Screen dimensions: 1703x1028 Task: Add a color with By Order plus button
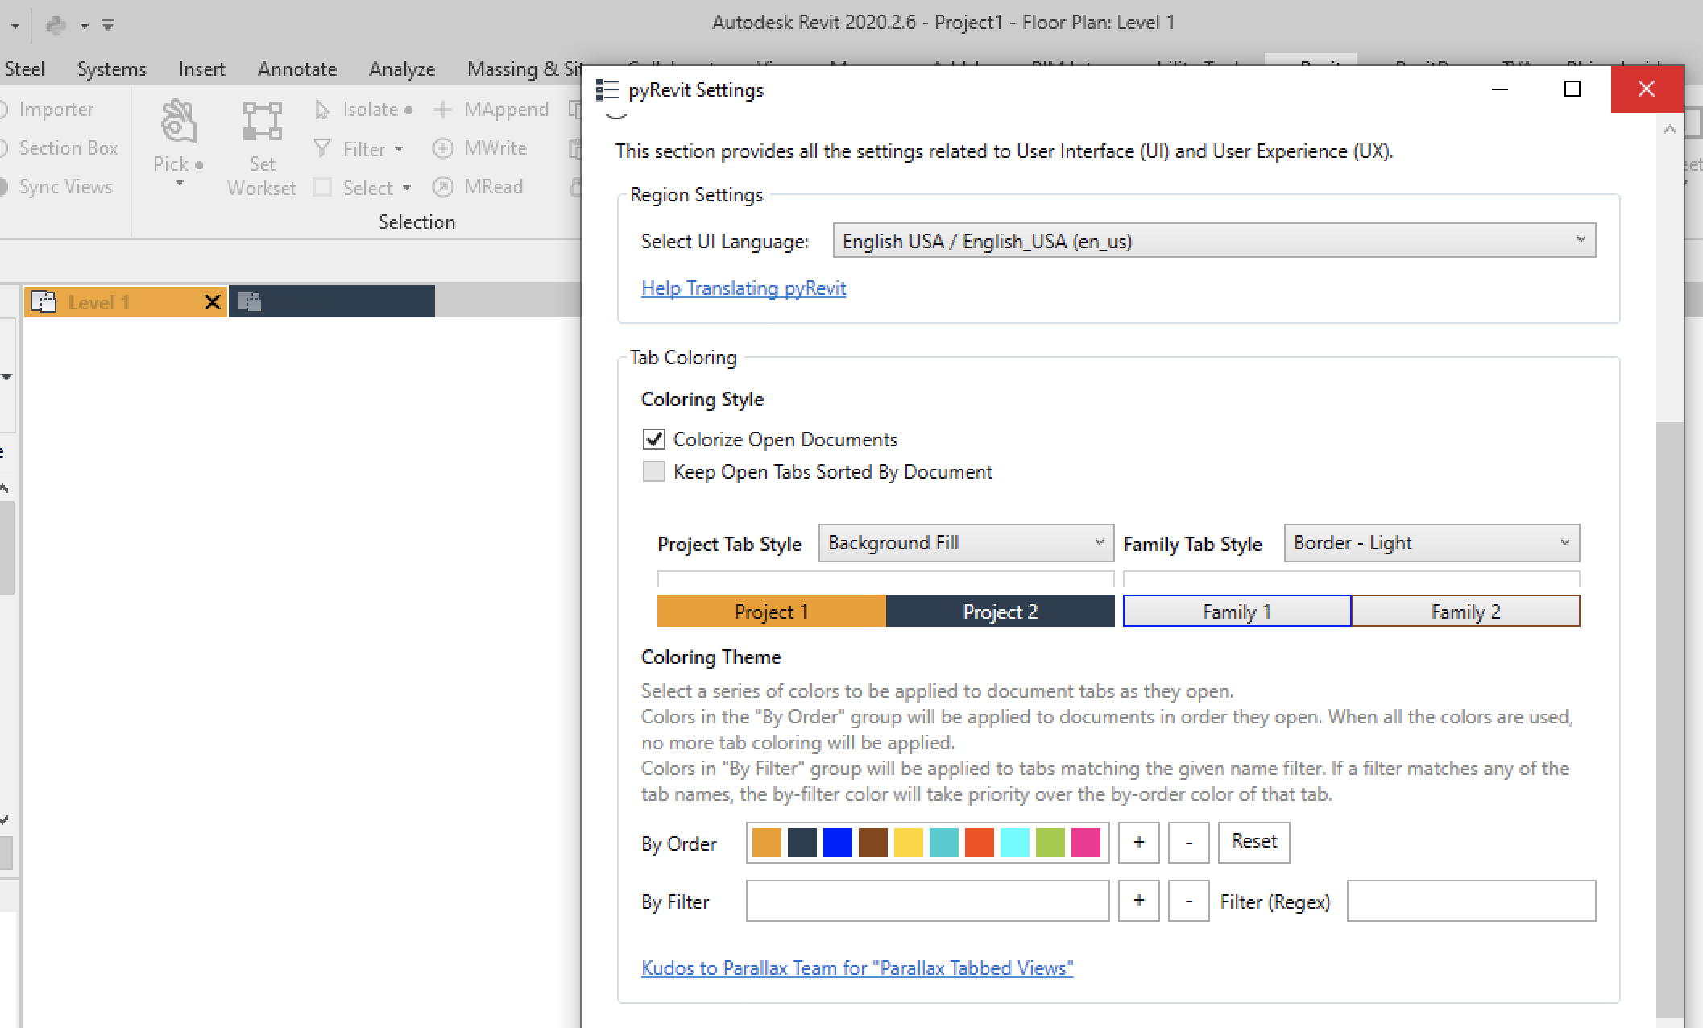click(x=1139, y=842)
